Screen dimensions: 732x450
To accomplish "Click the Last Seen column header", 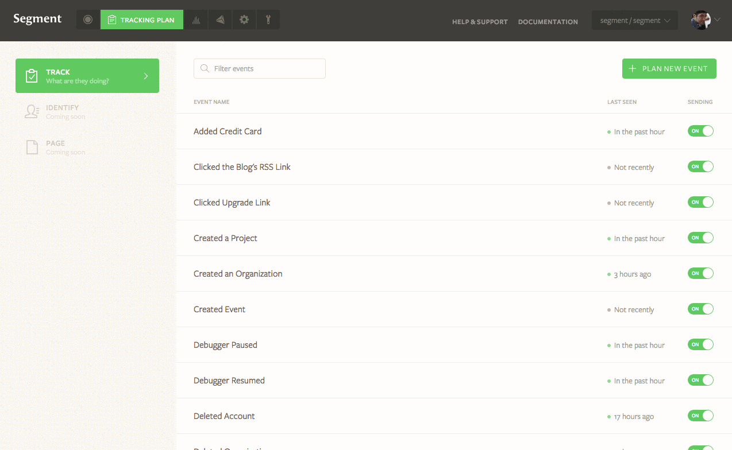I will click(622, 102).
